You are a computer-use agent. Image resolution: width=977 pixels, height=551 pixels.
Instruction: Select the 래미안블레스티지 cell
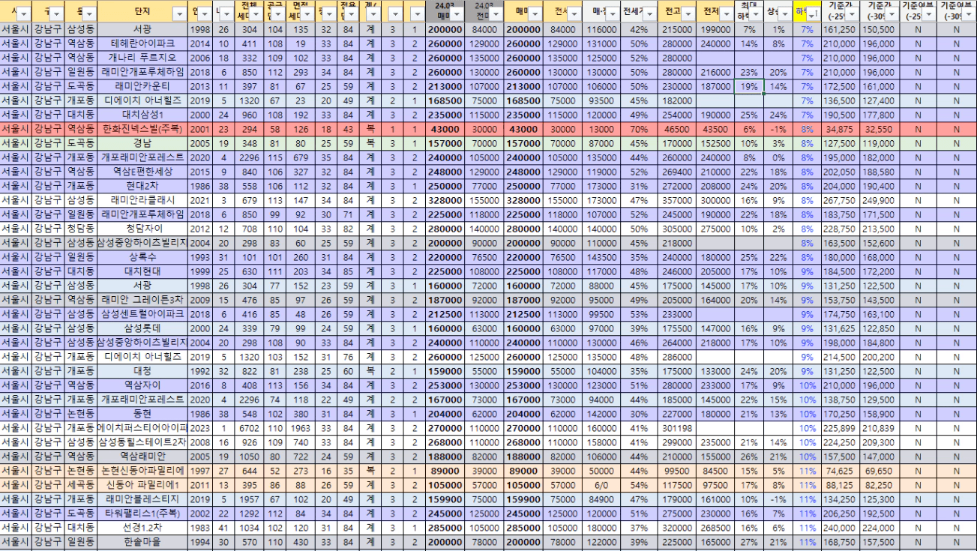pyautogui.click(x=142, y=499)
